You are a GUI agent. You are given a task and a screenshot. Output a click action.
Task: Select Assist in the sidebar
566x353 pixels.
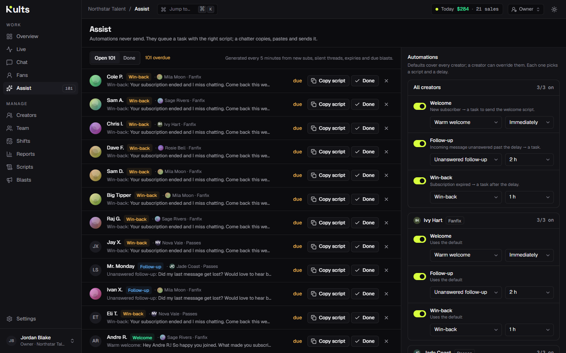tap(40, 88)
